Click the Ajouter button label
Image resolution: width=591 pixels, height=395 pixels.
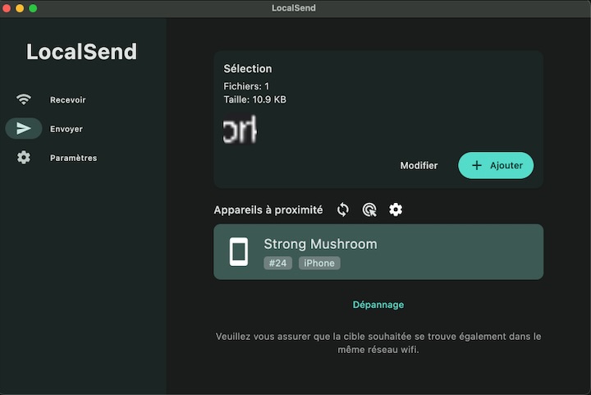click(506, 165)
